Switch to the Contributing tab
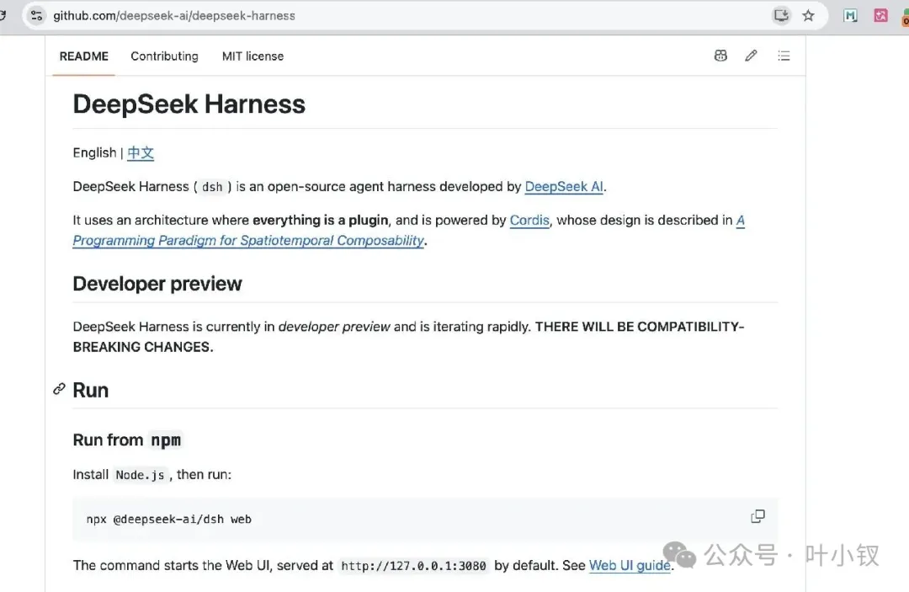The width and height of the screenshot is (909, 592). [164, 56]
